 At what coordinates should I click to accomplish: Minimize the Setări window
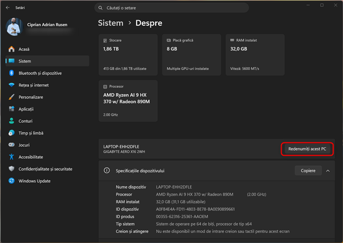click(308, 5)
